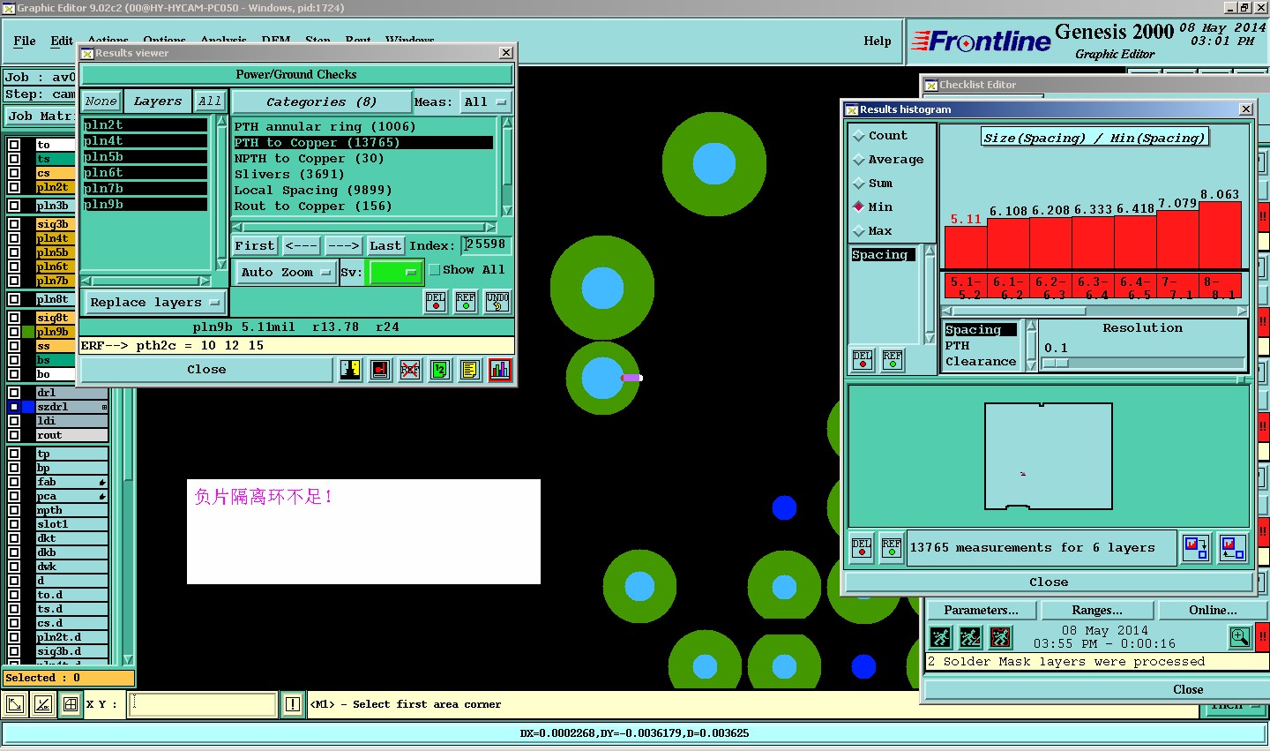Enable the Show All checkbox

[x=435, y=270]
